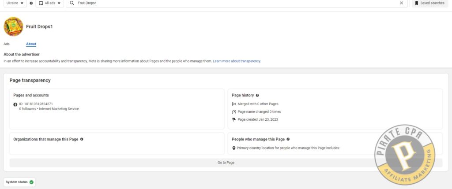The image size is (452, 189).
Task: Open the Ukraine country dropdown
Action: tap(15, 3)
